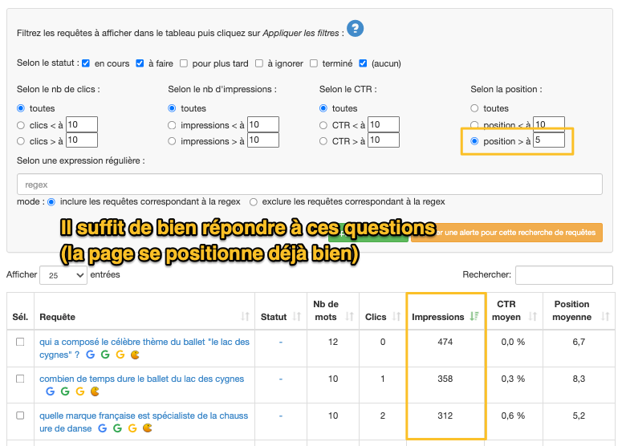Click the Impressions value 312
The height and width of the screenshot is (446, 622).
pos(445,416)
